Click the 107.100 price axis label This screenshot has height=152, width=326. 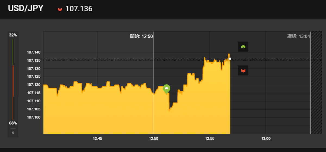click(x=33, y=117)
